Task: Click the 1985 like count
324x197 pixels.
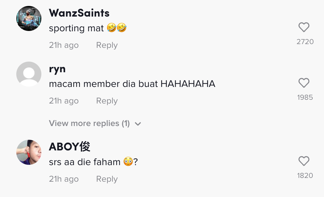Action: [x=305, y=97]
